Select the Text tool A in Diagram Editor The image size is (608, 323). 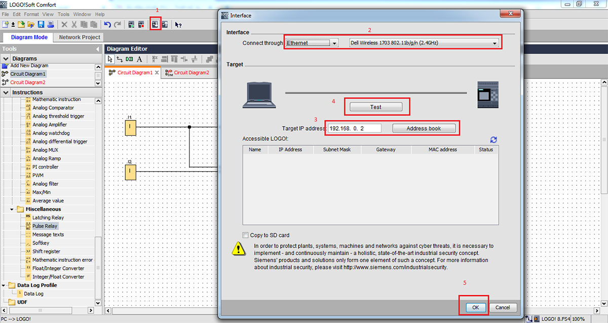(x=139, y=59)
